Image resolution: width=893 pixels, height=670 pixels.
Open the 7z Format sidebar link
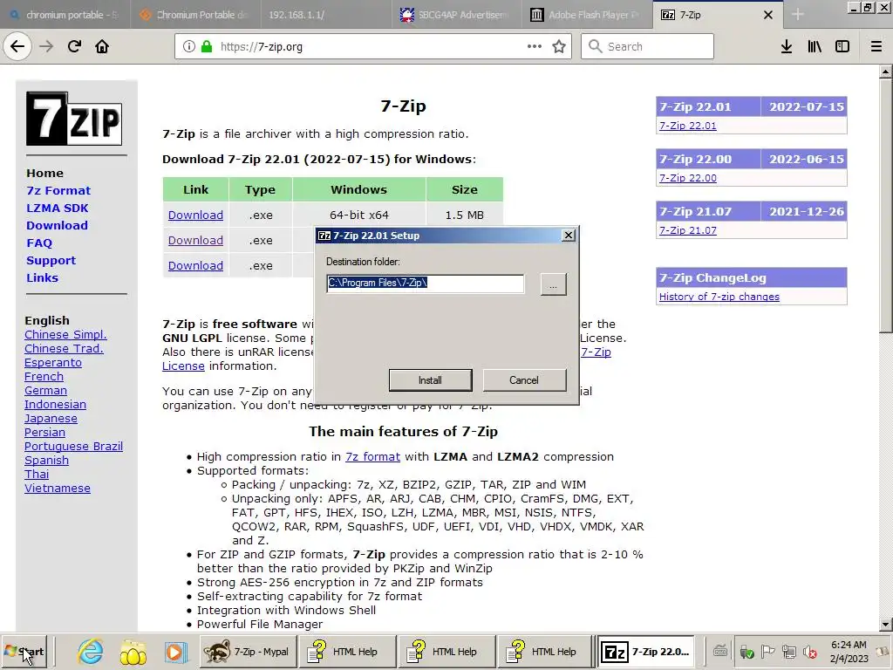tap(58, 190)
